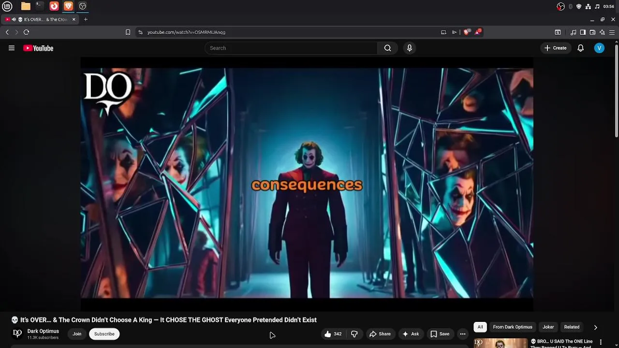Open OBS recording tray indicator
This screenshot has height=348, width=619.
tap(560, 6)
